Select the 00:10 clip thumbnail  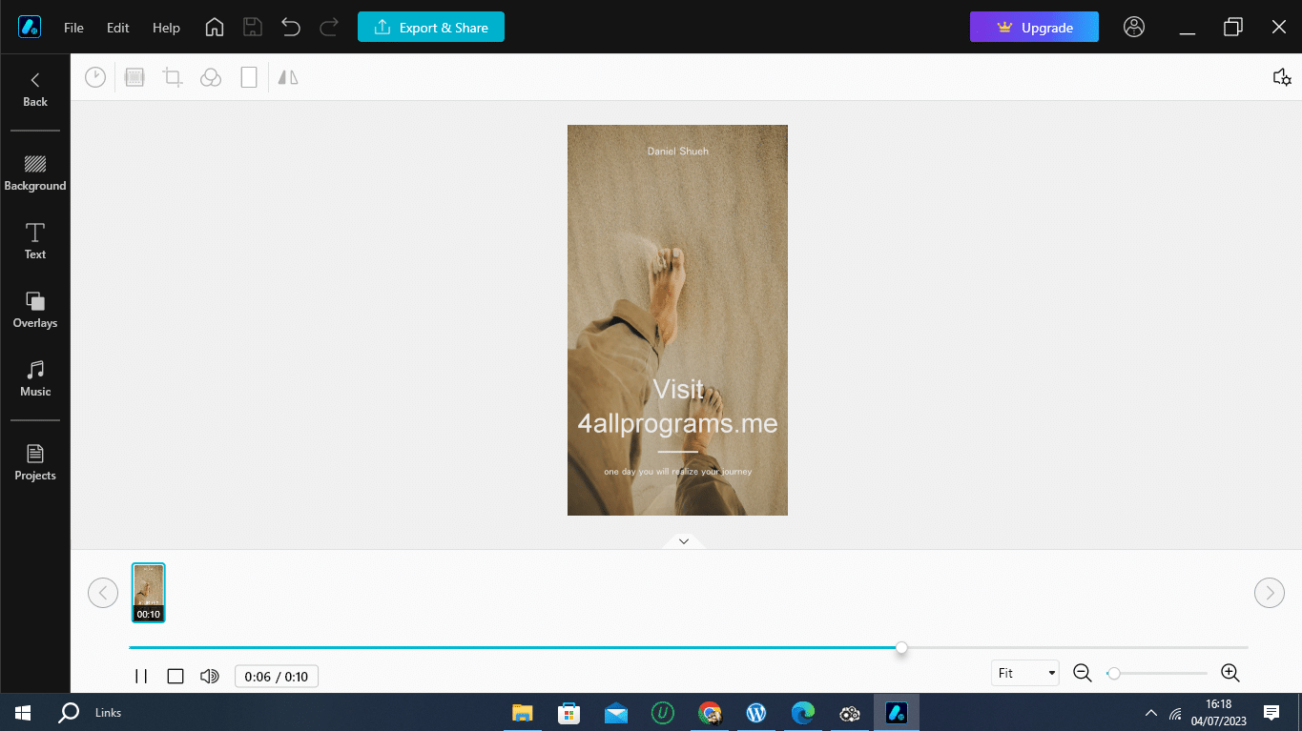coord(148,593)
